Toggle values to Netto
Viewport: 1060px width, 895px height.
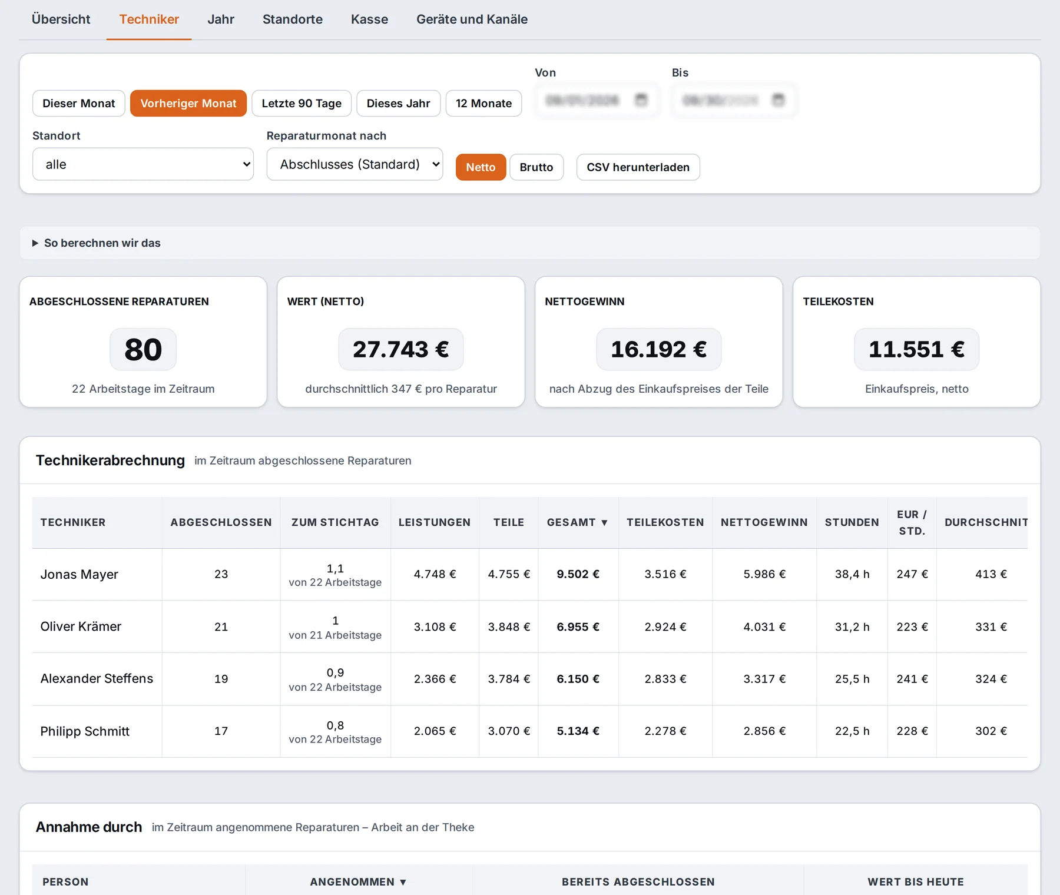click(x=481, y=167)
